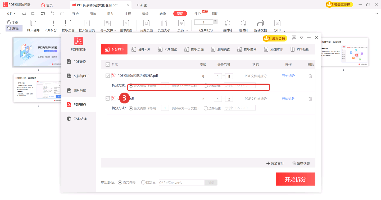The width and height of the screenshot is (381, 200).
Task: Click the undo arrow in the quick toolbar
Action: (x=52, y=13)
